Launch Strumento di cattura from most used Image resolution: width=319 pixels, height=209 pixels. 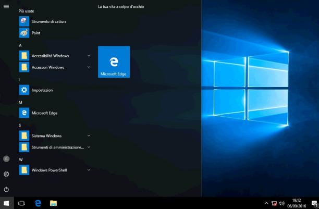pyautogui.click(x=55, y=21)
